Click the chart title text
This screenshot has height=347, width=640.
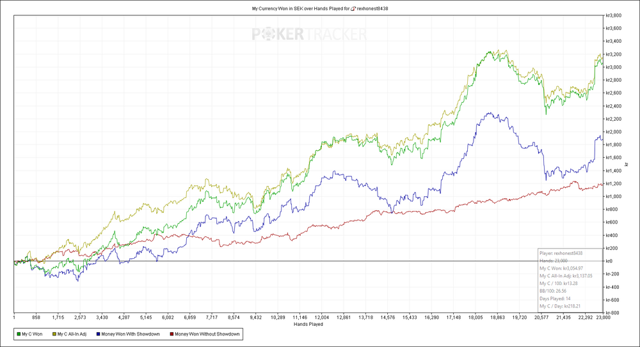[319, 8]
